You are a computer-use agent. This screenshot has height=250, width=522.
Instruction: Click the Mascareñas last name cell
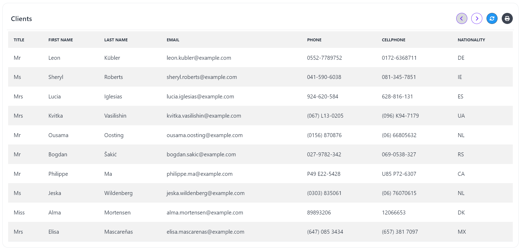point(118,232)
